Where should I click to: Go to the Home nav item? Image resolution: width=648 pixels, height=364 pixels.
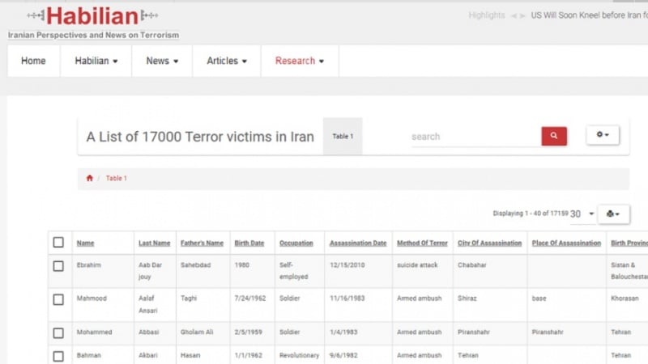point(33,61)
